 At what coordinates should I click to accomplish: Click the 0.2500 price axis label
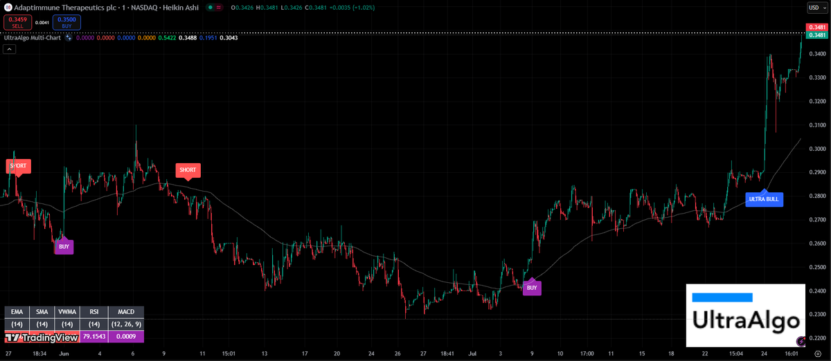pyautogui.click(x=817, y=267)
